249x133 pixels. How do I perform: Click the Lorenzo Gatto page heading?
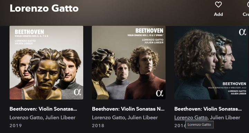pos(44,8)
